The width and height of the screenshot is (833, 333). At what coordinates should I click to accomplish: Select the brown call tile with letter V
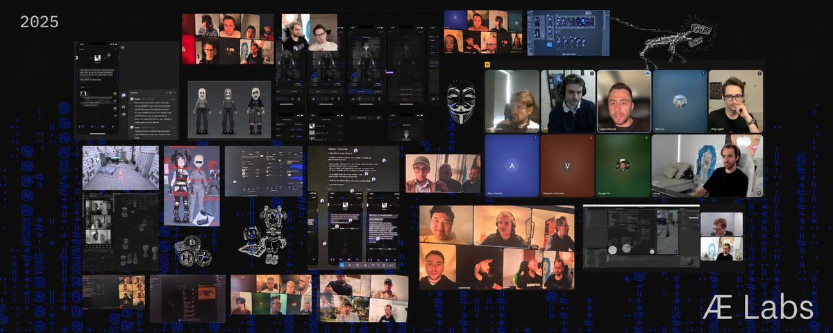point(567,166)
